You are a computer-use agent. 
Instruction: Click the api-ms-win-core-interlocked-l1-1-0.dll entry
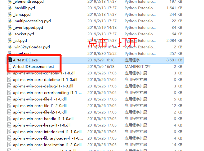tap(47, 131)
